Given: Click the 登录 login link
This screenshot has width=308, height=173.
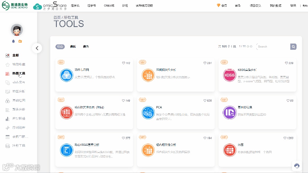Looking at the screenshot, I should pyautogui.click(x=293, y=5).
